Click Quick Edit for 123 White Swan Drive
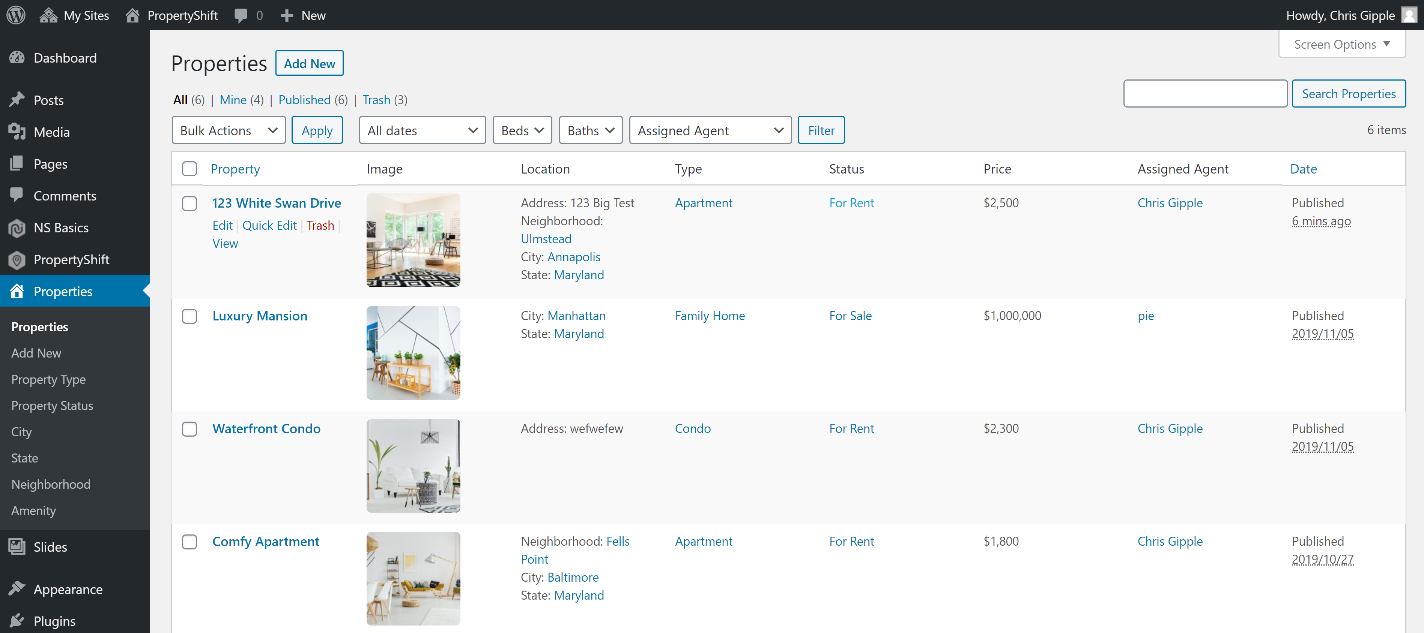 [269, 225]
